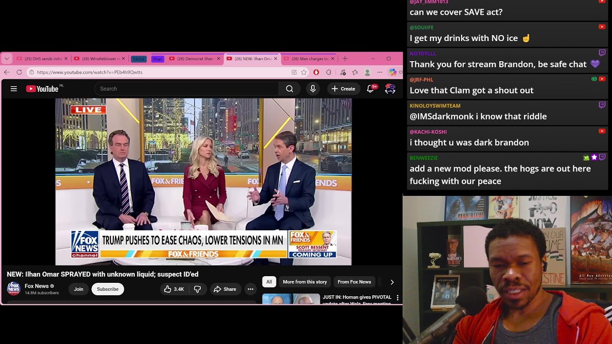This screenshot has height=344, width=612.
Task: Open the YouTube guide hamburger menu
Action: pos(14,89)
